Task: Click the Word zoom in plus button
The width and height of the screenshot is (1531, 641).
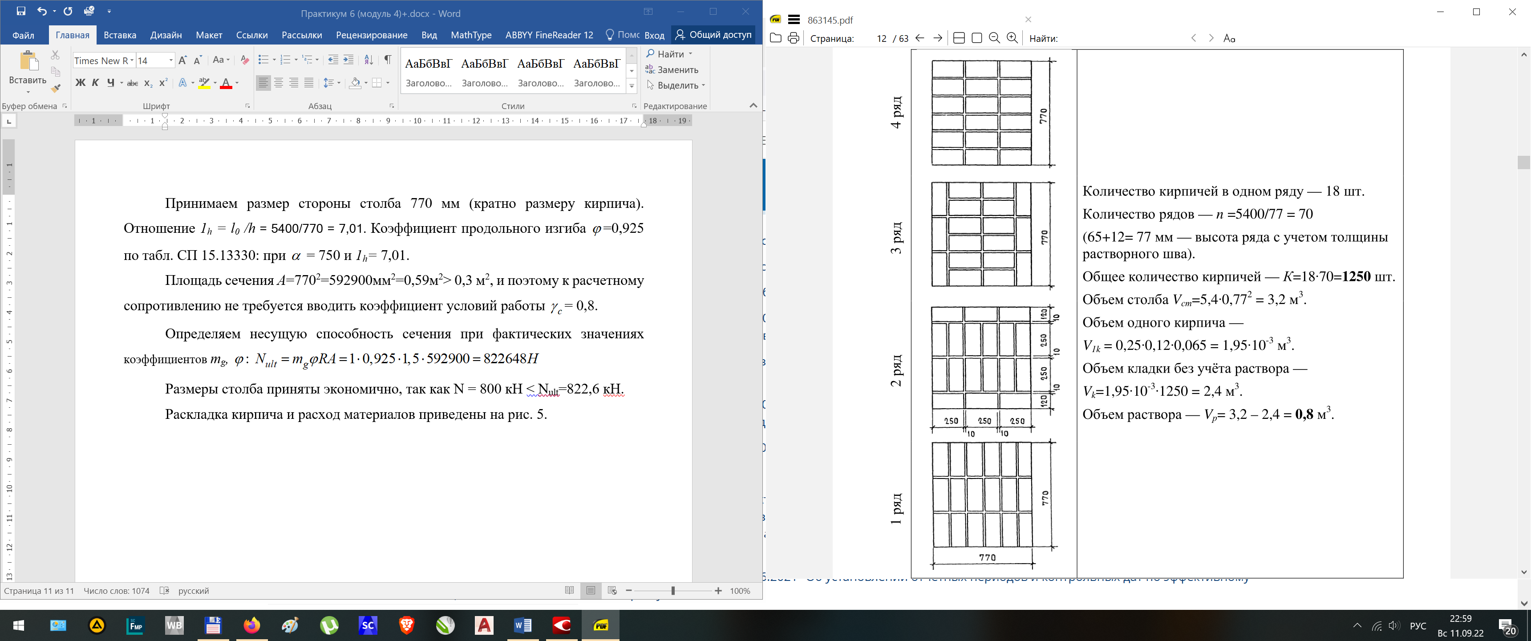Action: click(x=718, y=590)
